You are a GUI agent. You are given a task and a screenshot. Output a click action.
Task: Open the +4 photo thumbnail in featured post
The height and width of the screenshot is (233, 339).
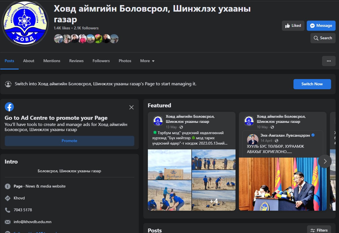click(213, 201)
